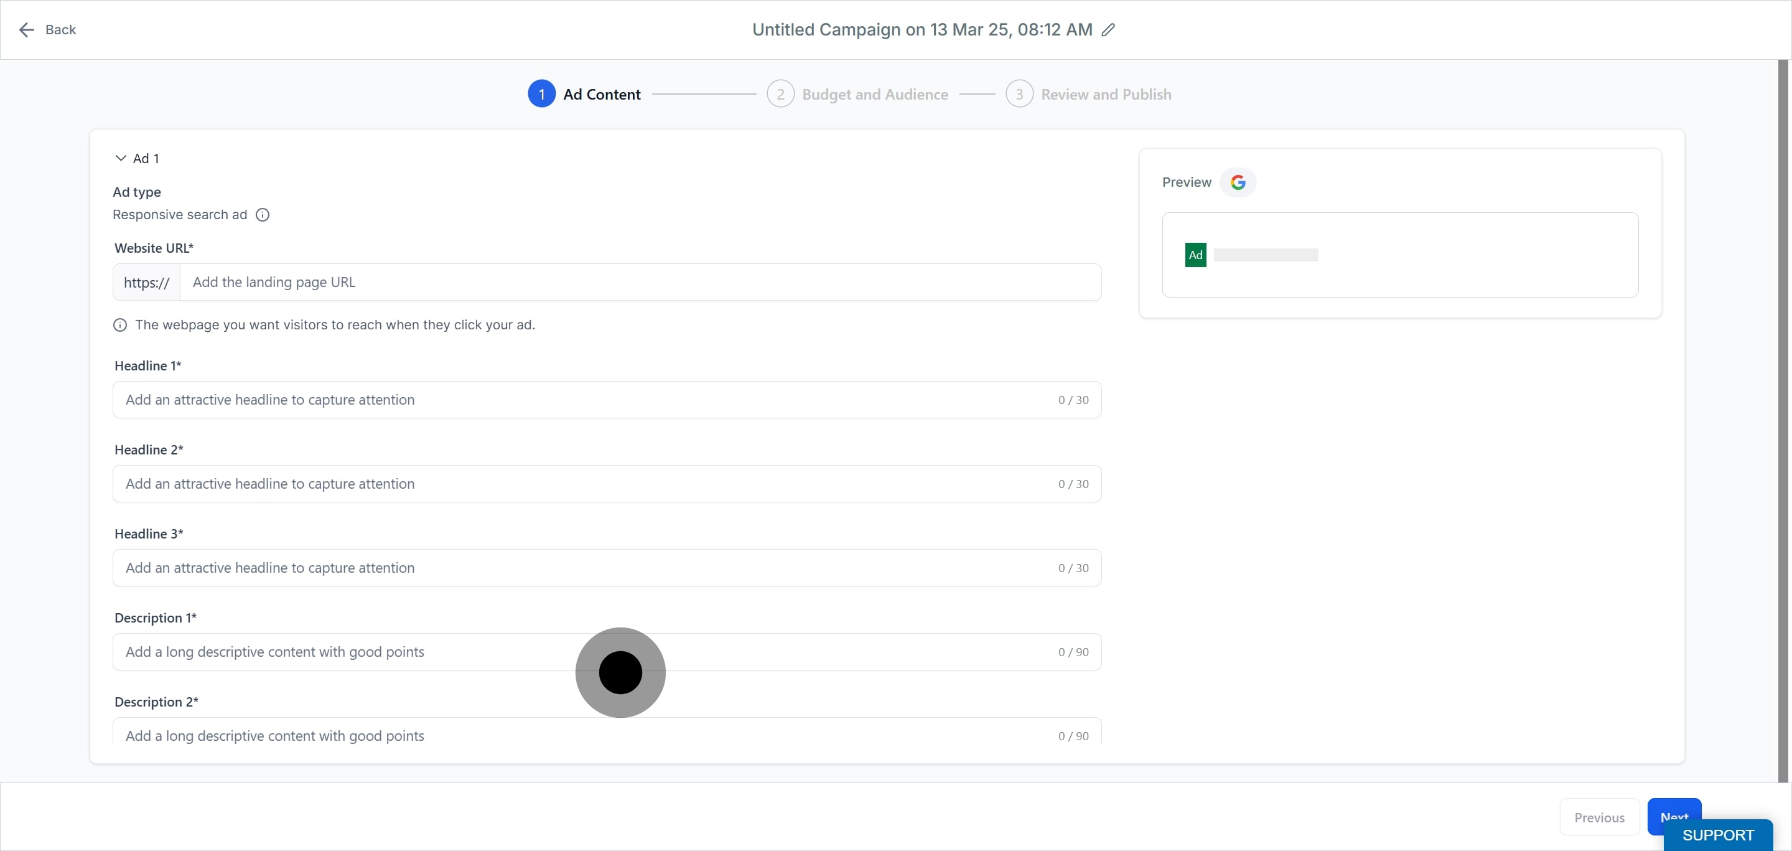Focus the Description 1 input field
This screenshot has height=851, width=1792.
click(x=607, y=652)
